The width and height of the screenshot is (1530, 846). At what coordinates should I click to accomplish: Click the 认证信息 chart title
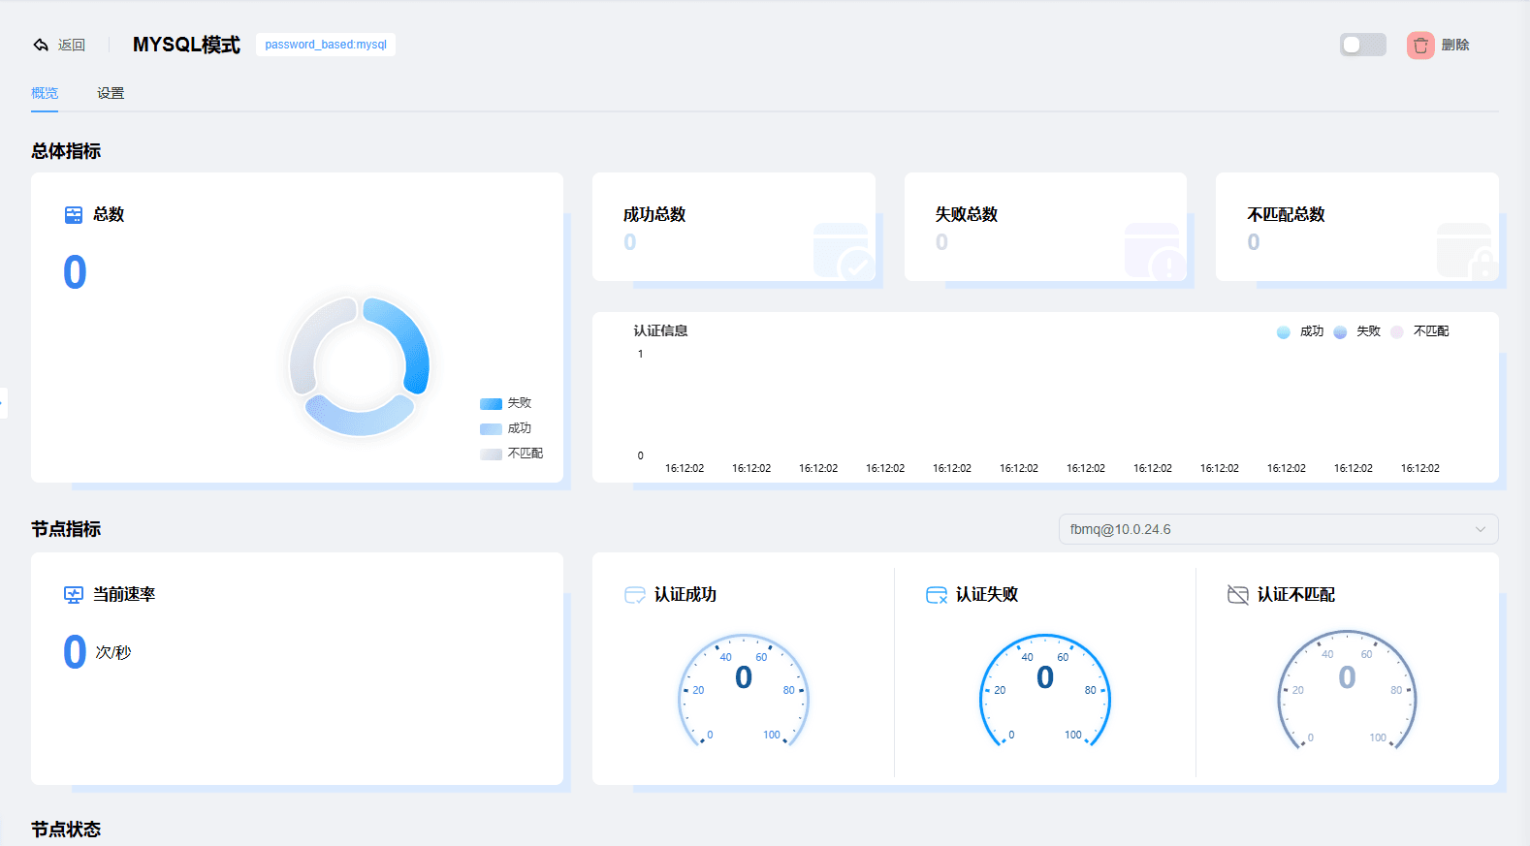tap(661, 331)
